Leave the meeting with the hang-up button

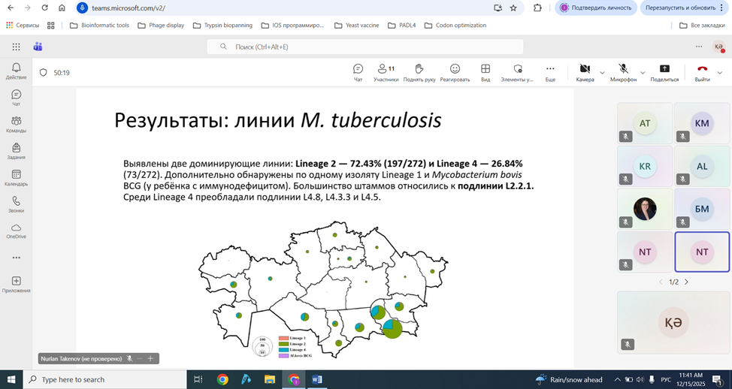click(x=702, y=72)
